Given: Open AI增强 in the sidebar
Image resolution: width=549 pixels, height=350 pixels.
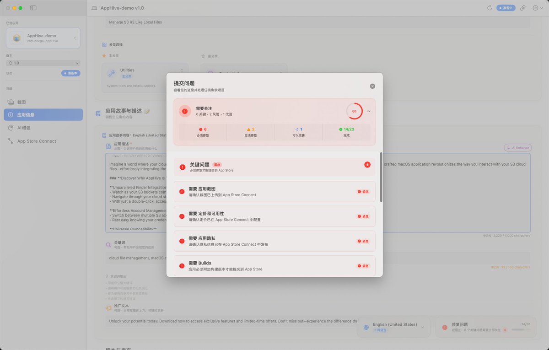Looking at the screenshot, I should 43,128.
